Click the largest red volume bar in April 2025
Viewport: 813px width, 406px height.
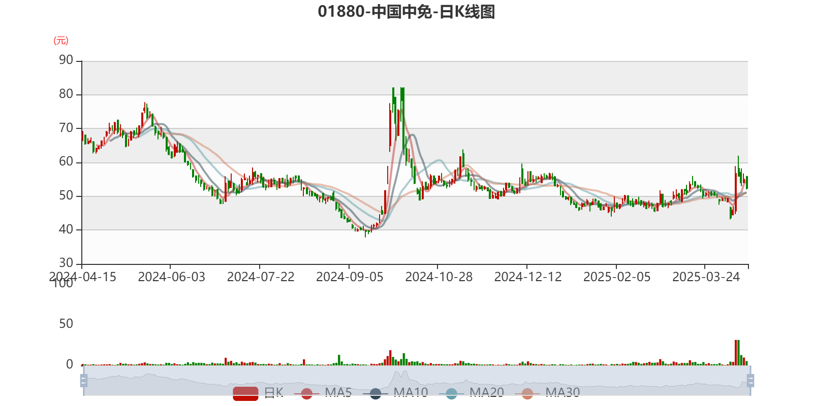(x=736, y=353)
